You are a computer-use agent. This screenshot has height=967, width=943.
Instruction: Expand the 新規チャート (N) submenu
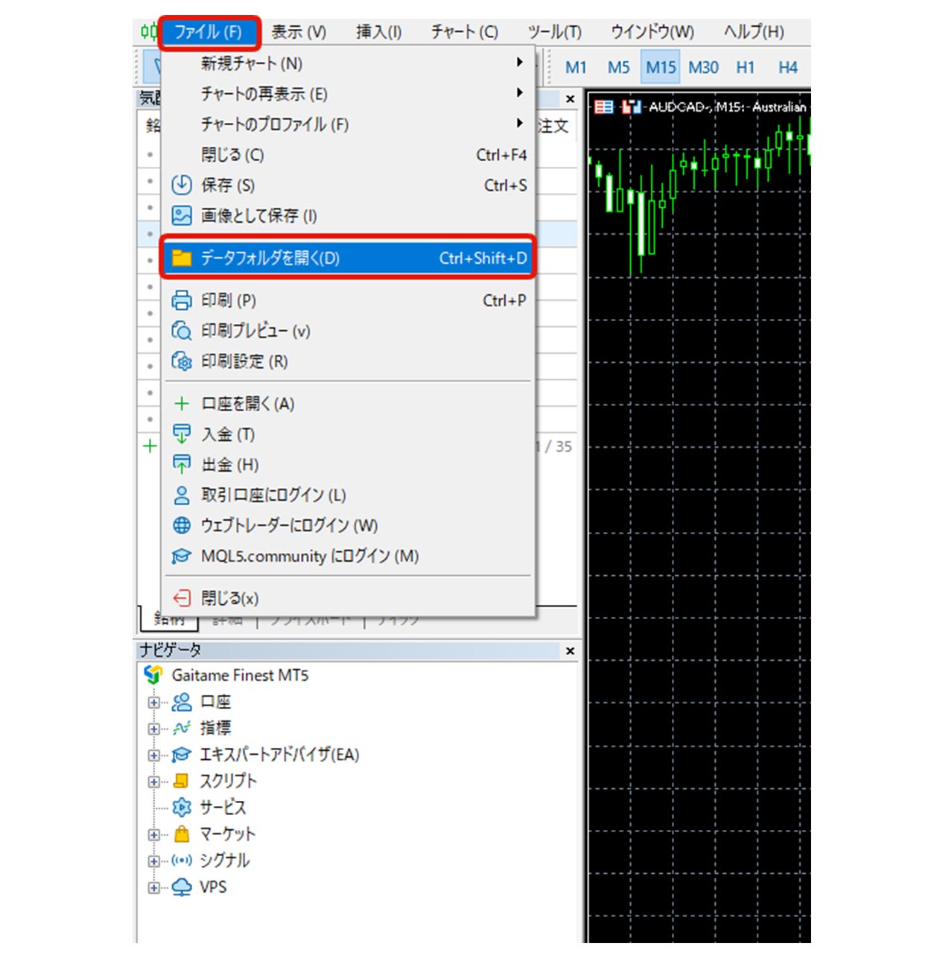tap(348, 63)
